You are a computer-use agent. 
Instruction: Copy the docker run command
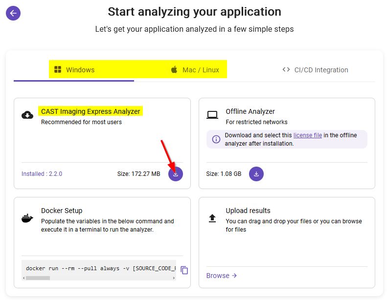(x=184, y=270)
